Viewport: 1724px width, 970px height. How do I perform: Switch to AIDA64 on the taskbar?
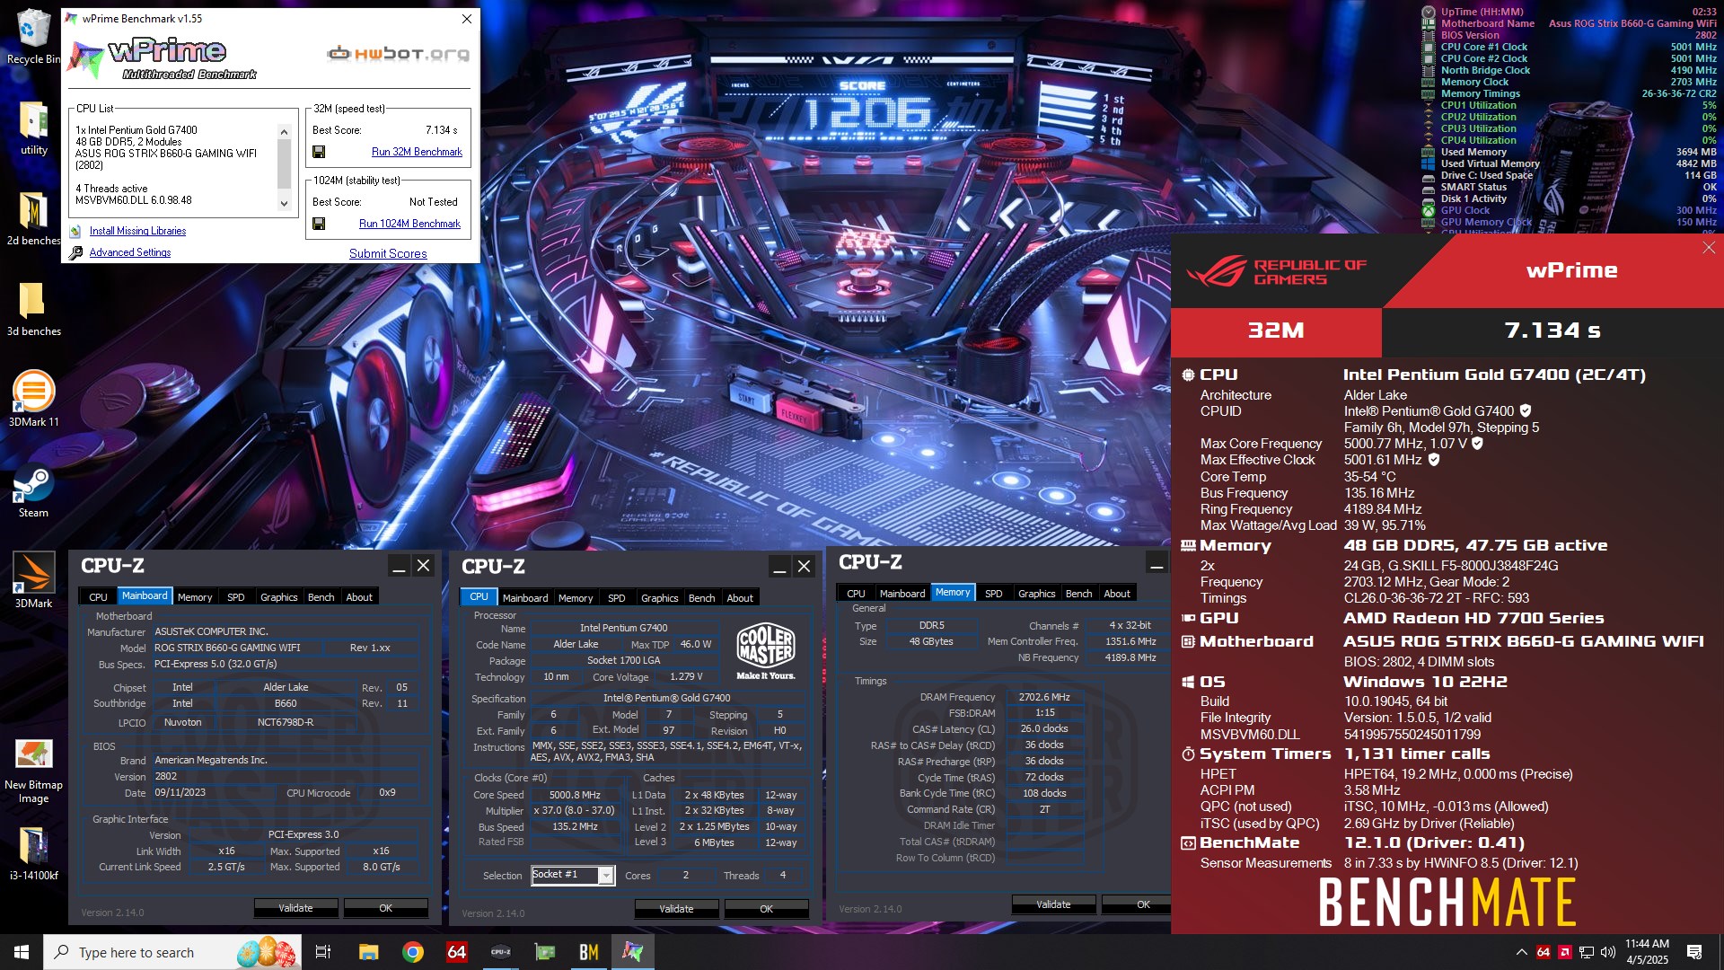[x=457, y=952]
